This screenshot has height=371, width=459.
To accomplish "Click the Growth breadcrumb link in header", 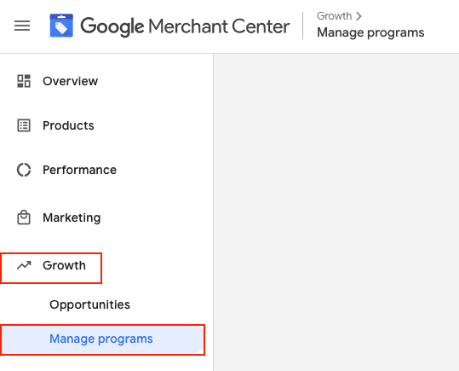I will point(335,16).
